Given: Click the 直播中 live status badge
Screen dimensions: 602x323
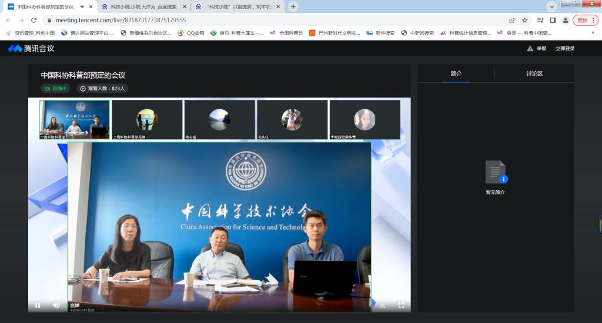Looking at the screenshot, I should tap(55, 89).
